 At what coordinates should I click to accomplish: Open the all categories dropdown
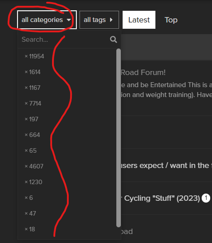click(x=47, y=20)
